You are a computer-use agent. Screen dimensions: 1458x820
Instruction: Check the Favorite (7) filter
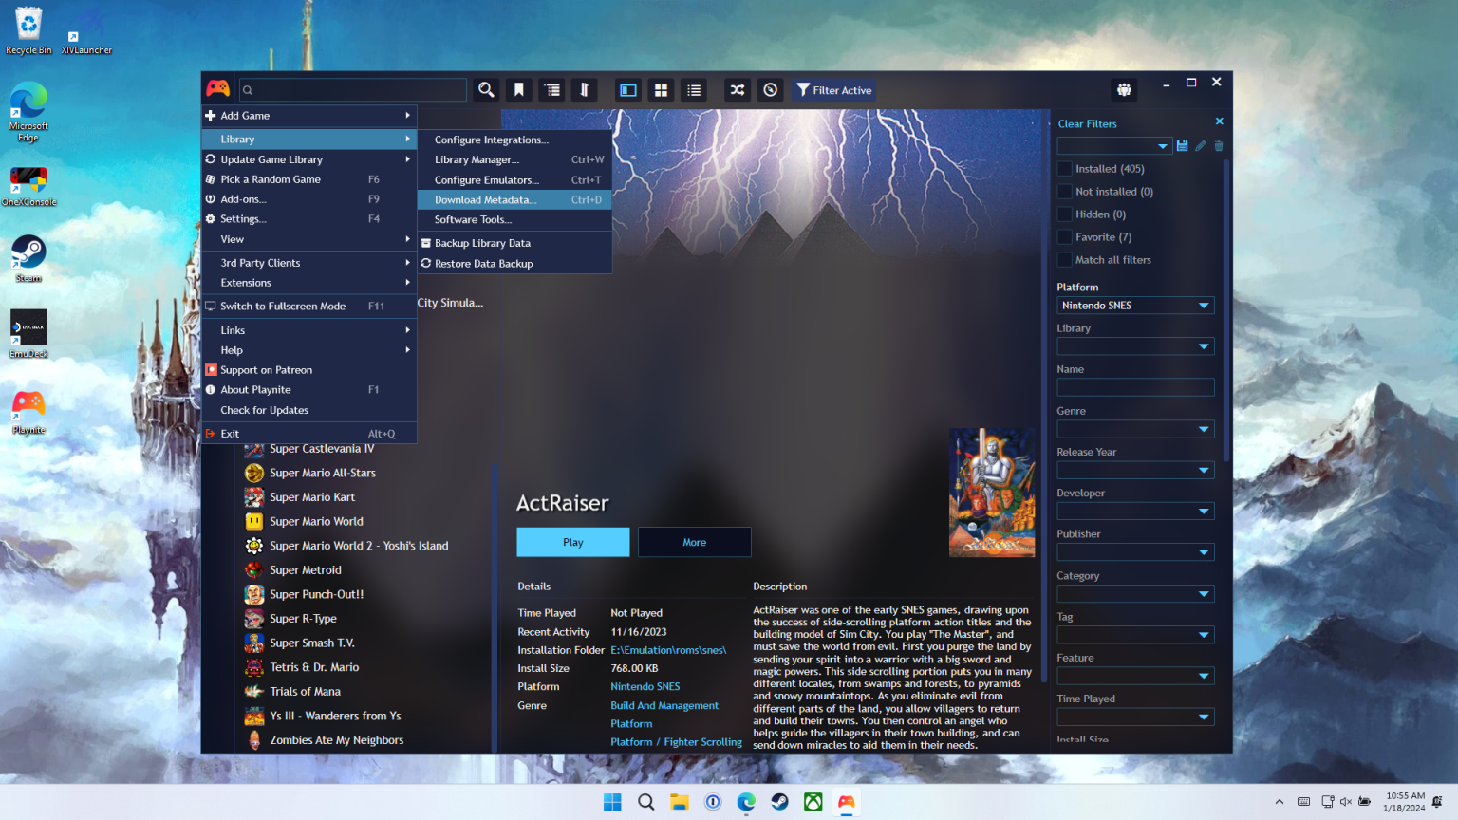click(1064, 236)
